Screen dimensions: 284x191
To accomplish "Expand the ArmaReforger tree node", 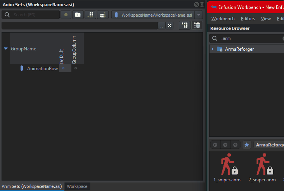I will [x=212, y=49].
